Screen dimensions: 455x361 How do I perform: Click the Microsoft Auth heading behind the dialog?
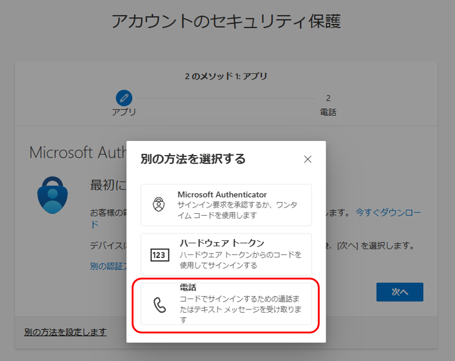pos(78,153)
